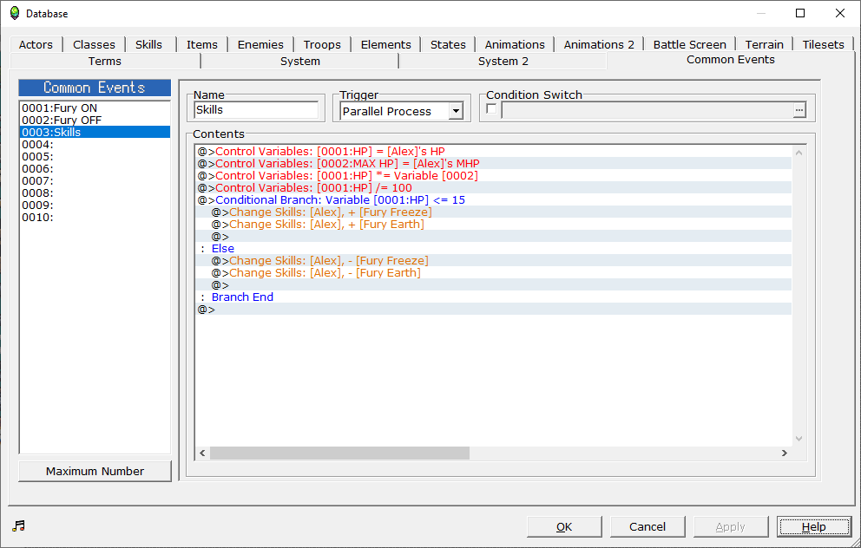Select the Terms tab

tap(105, 61)
